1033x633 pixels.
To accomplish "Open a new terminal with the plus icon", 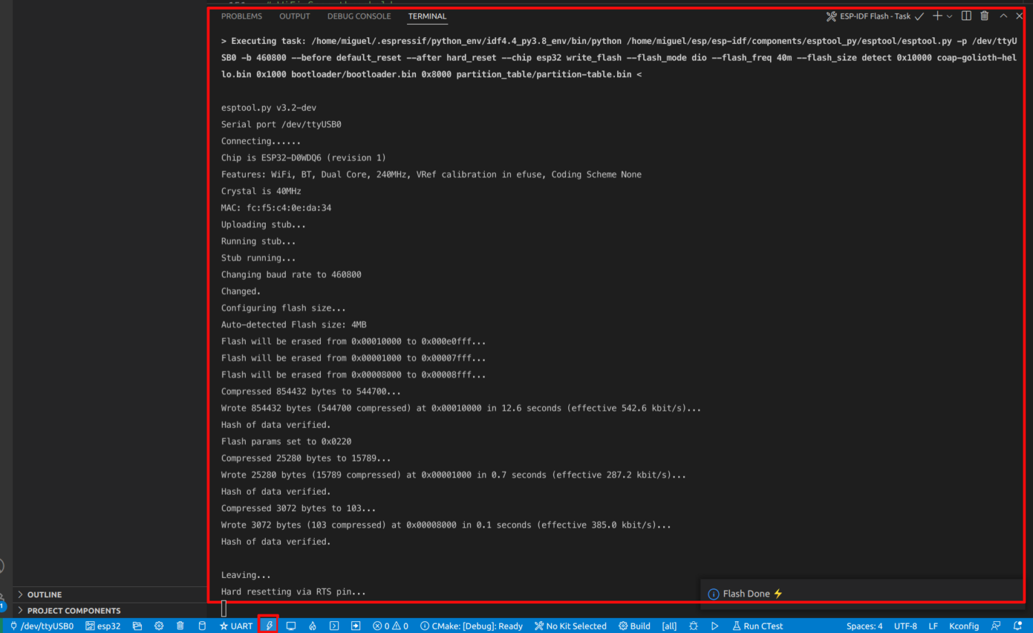I will [938, 16].
